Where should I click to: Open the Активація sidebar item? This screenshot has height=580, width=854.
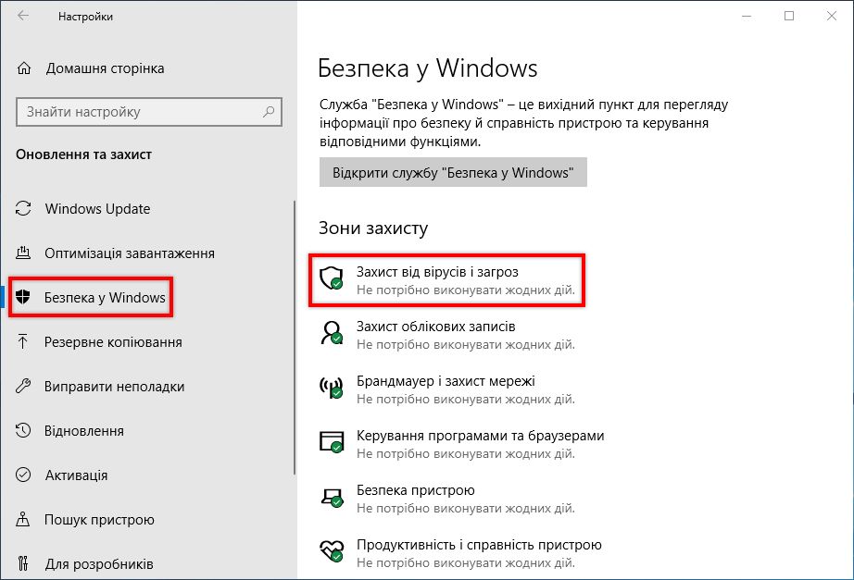point(76,475)
